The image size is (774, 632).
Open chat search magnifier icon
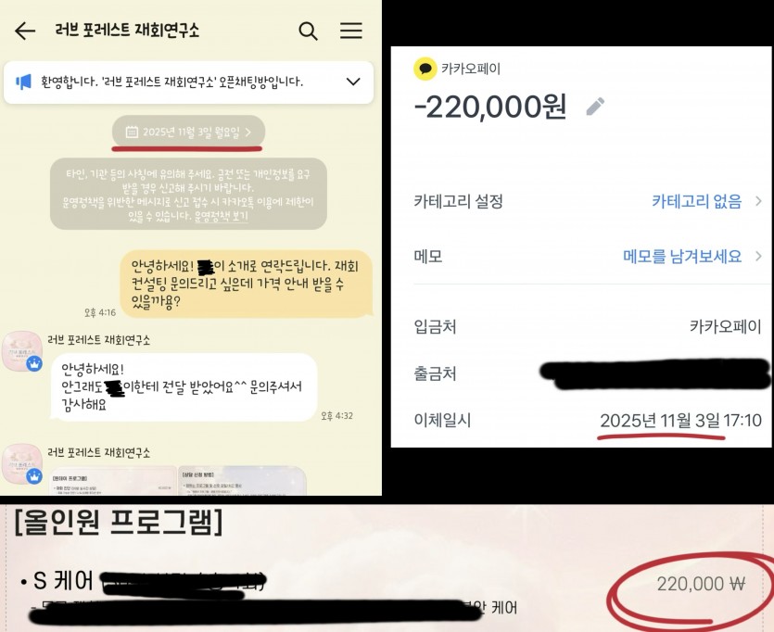point(308,32)
